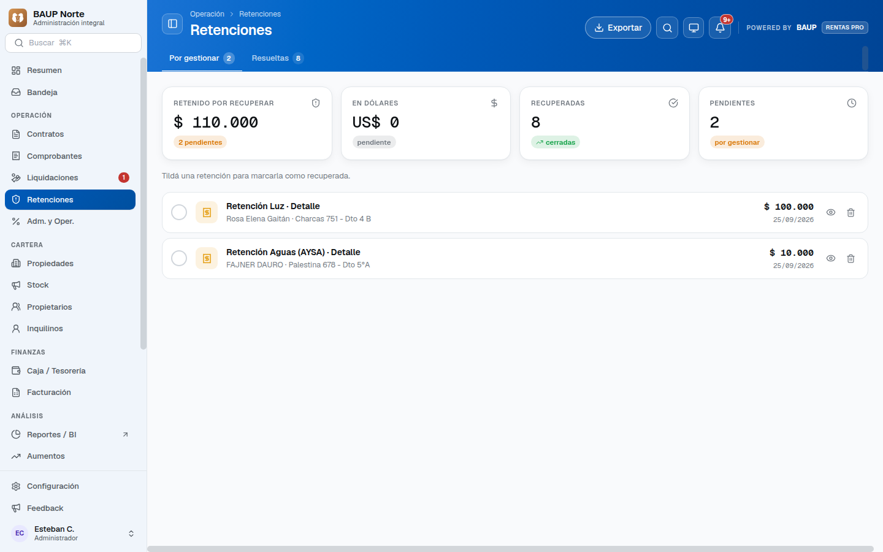Viewport: 883px width, 552px height.
Task: Click the horizontal scrollbar at bottom
Action: (510, 549)
